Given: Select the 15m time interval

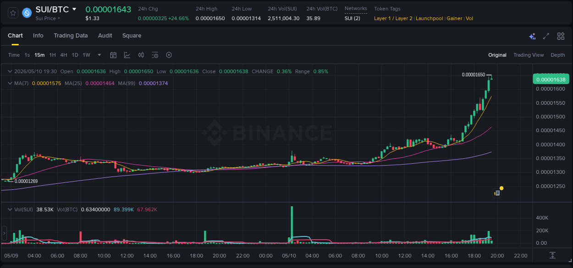Looking at the screenshot, I should click(x=39, y=55).
